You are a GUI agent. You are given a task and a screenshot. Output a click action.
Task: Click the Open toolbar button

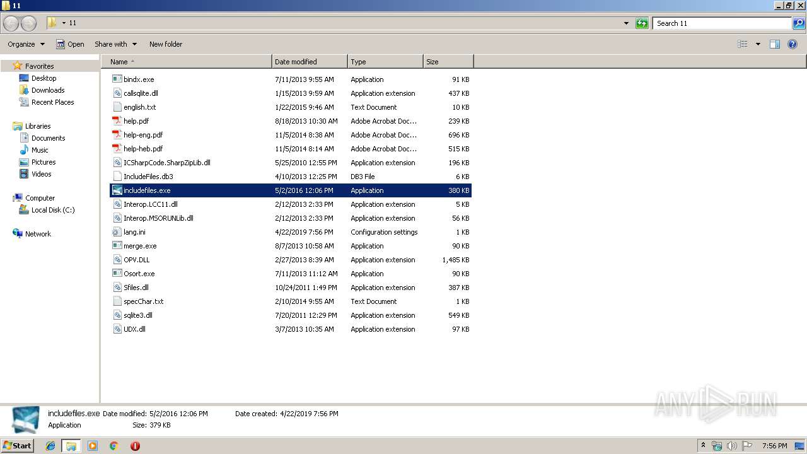[x=70, y=44]
